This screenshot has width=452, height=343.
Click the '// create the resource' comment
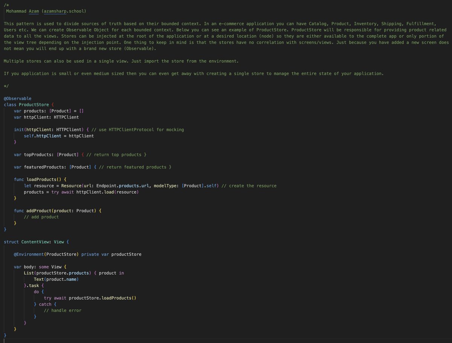[x=249, y=186]
